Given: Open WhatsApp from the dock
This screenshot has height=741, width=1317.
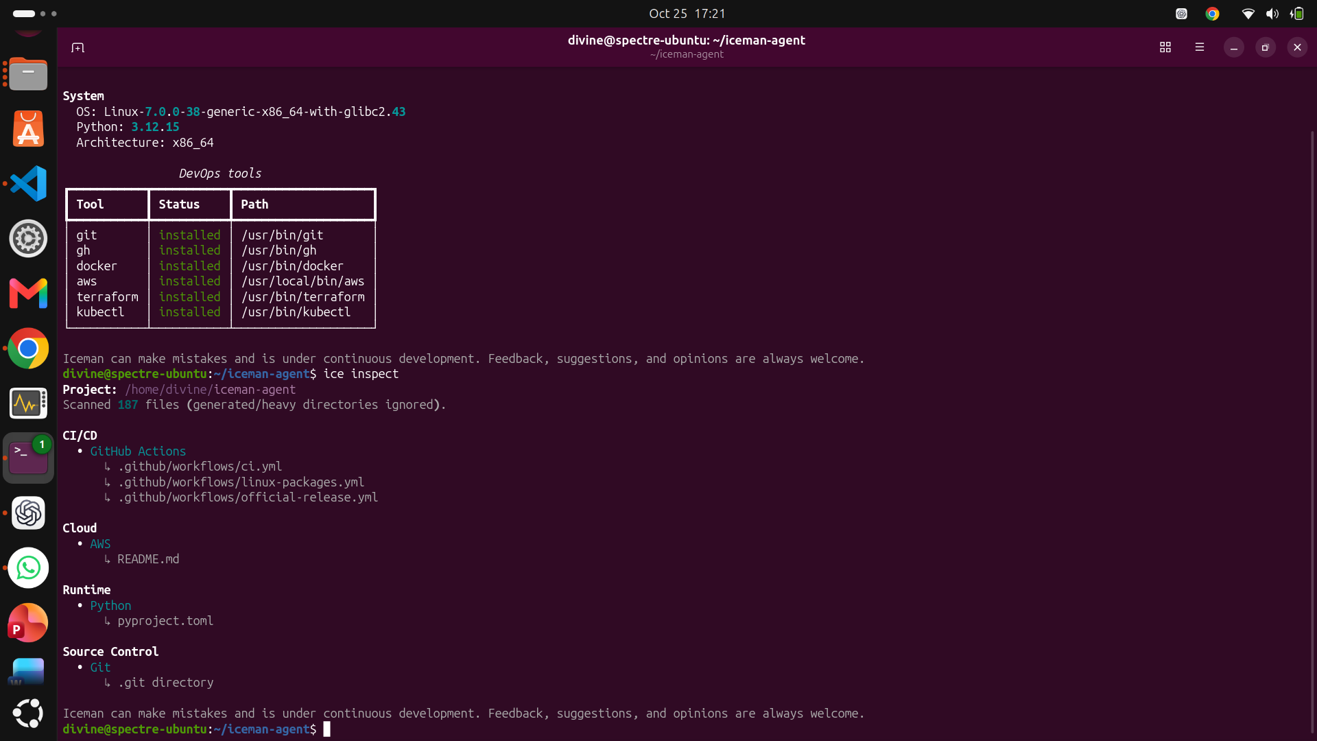Looking at the screenshot, I should (x=28, y=568).
